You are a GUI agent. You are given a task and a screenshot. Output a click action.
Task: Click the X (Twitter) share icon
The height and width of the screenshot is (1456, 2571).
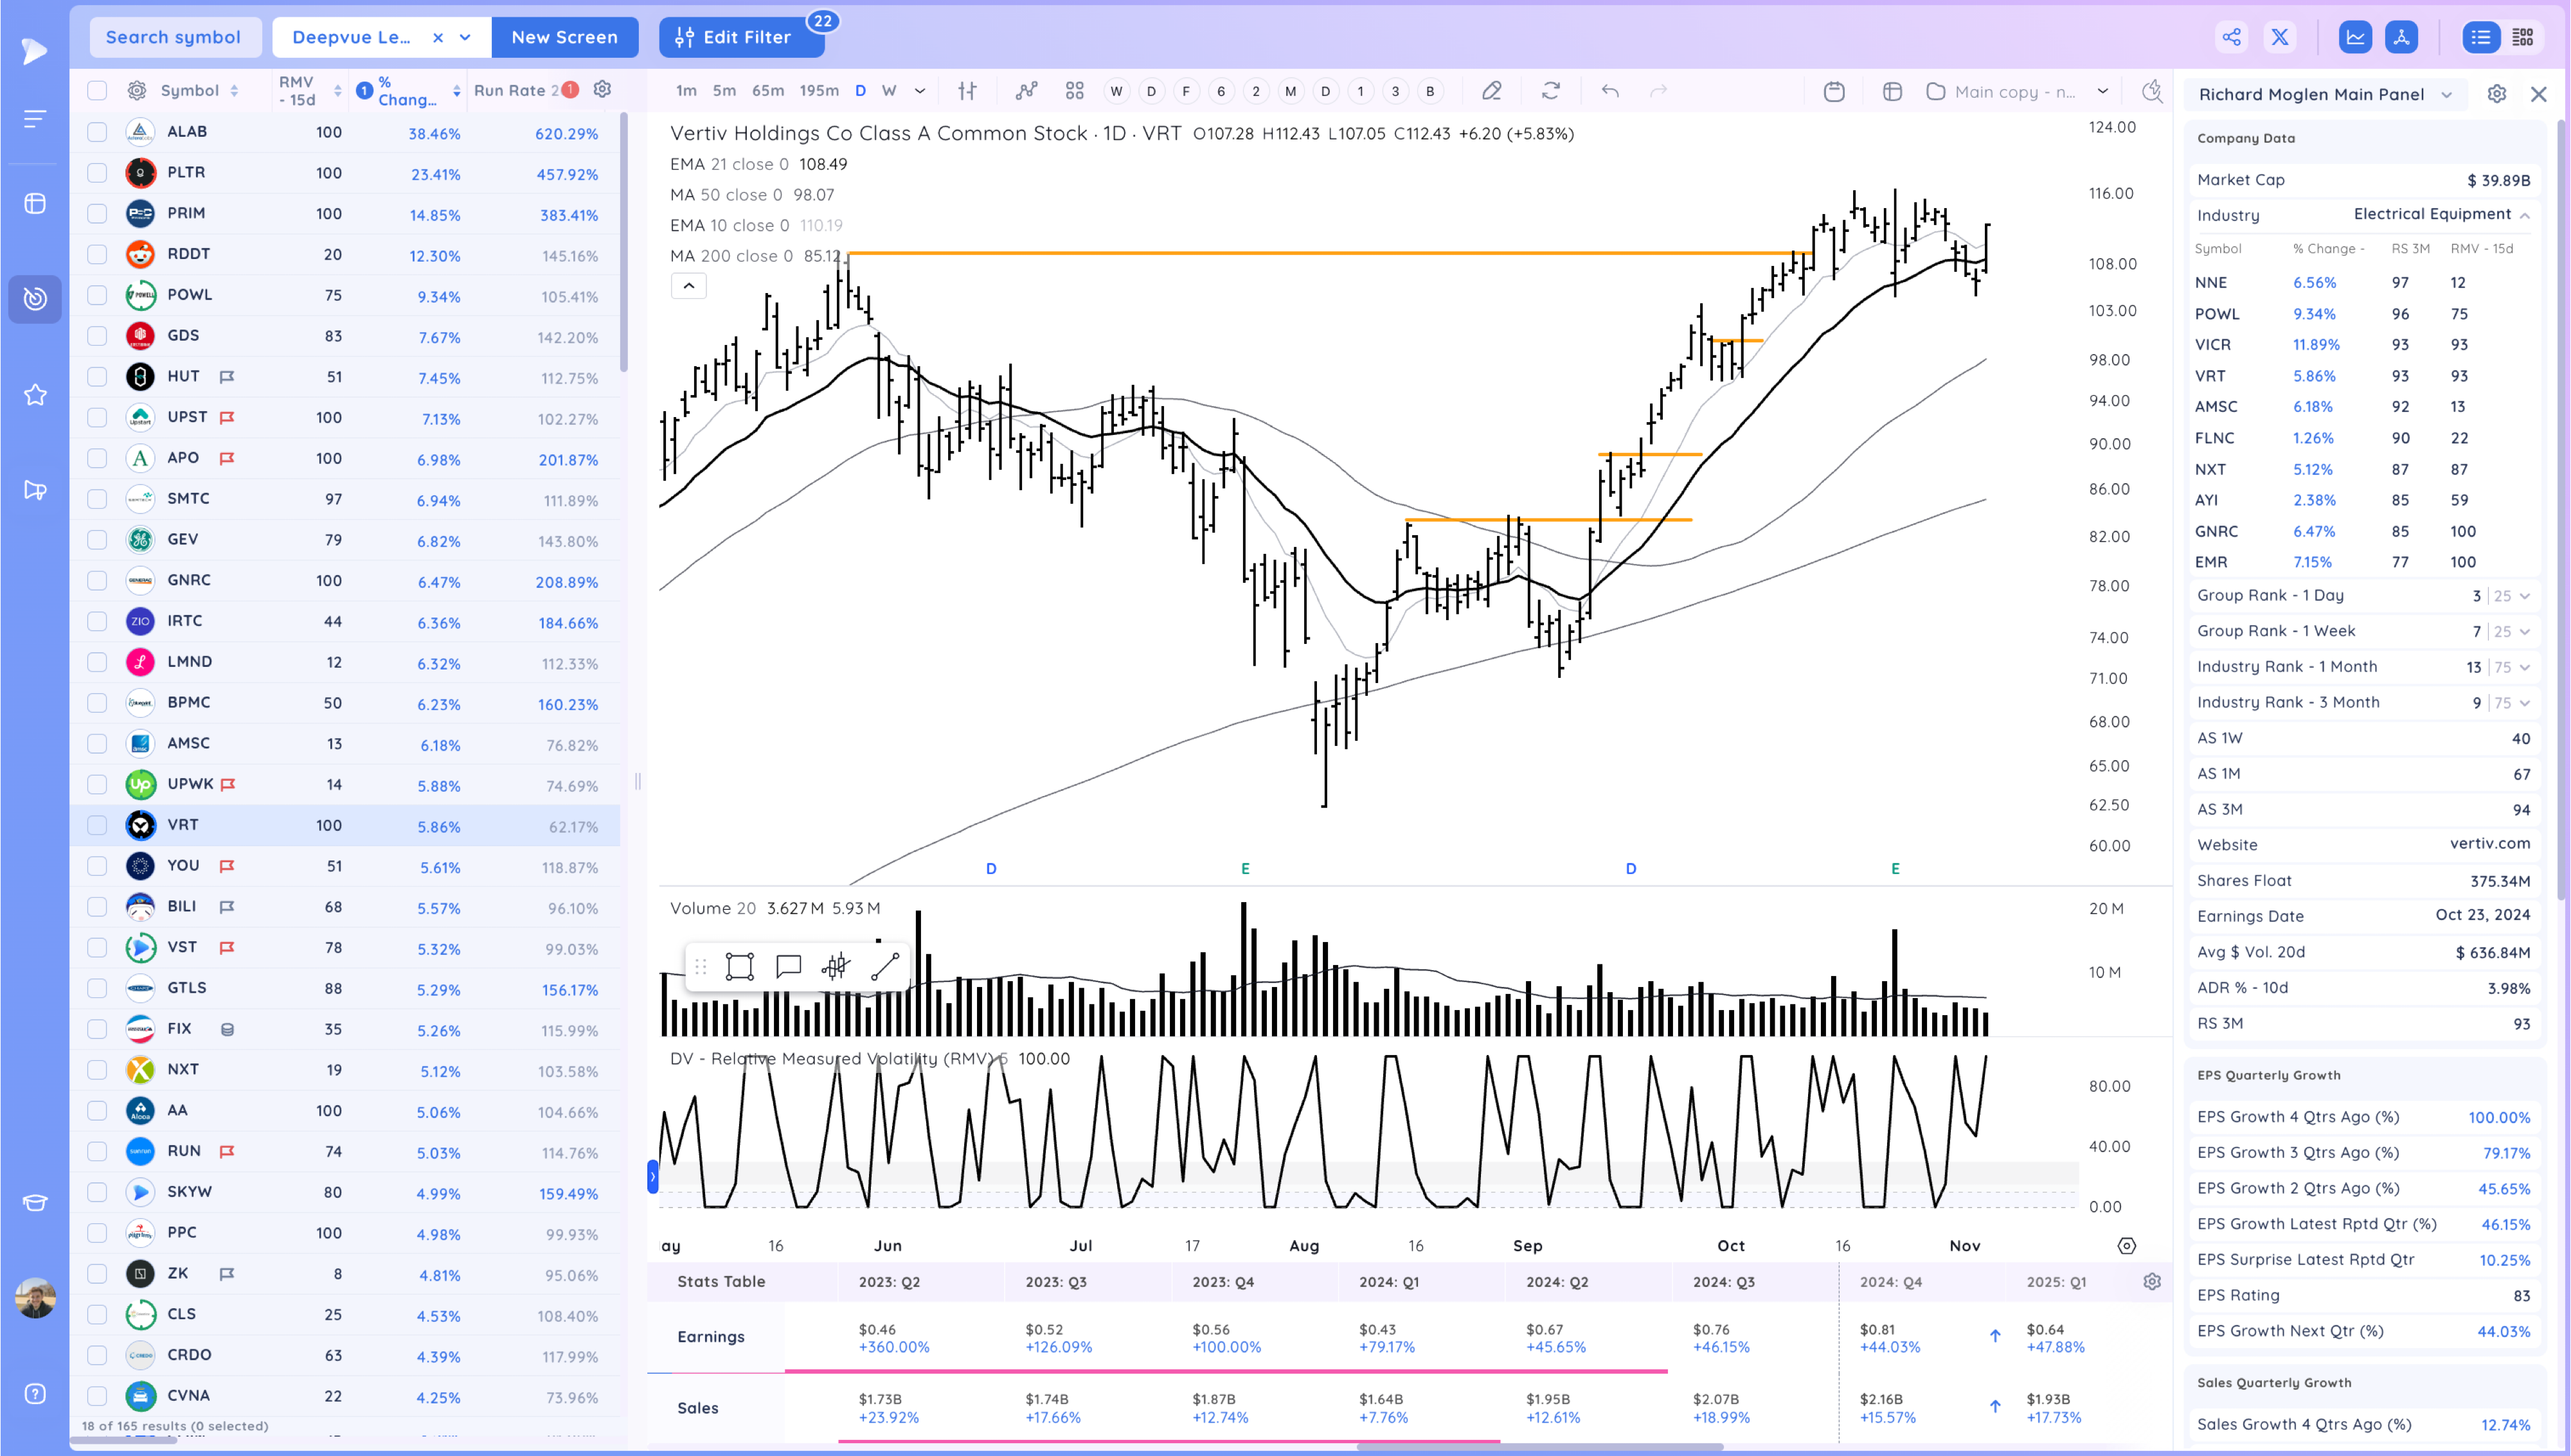coord(2280,37)
